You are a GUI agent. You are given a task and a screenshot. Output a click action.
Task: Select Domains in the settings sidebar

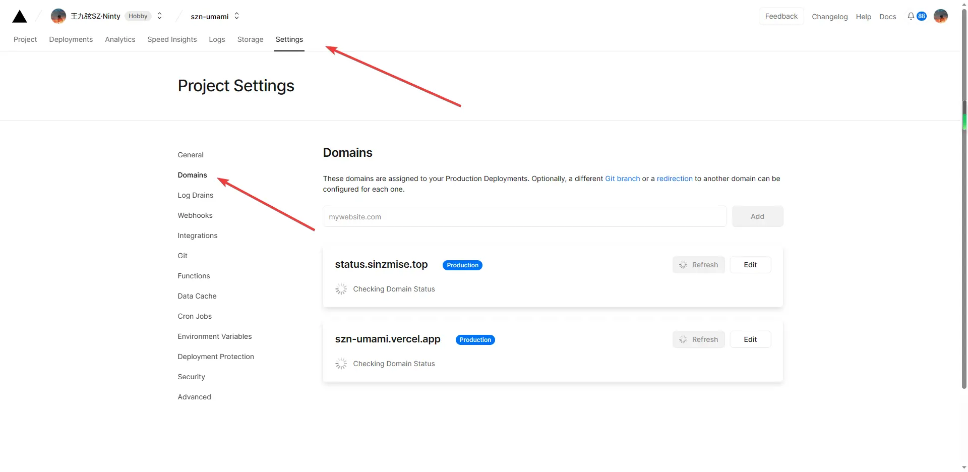192,175
